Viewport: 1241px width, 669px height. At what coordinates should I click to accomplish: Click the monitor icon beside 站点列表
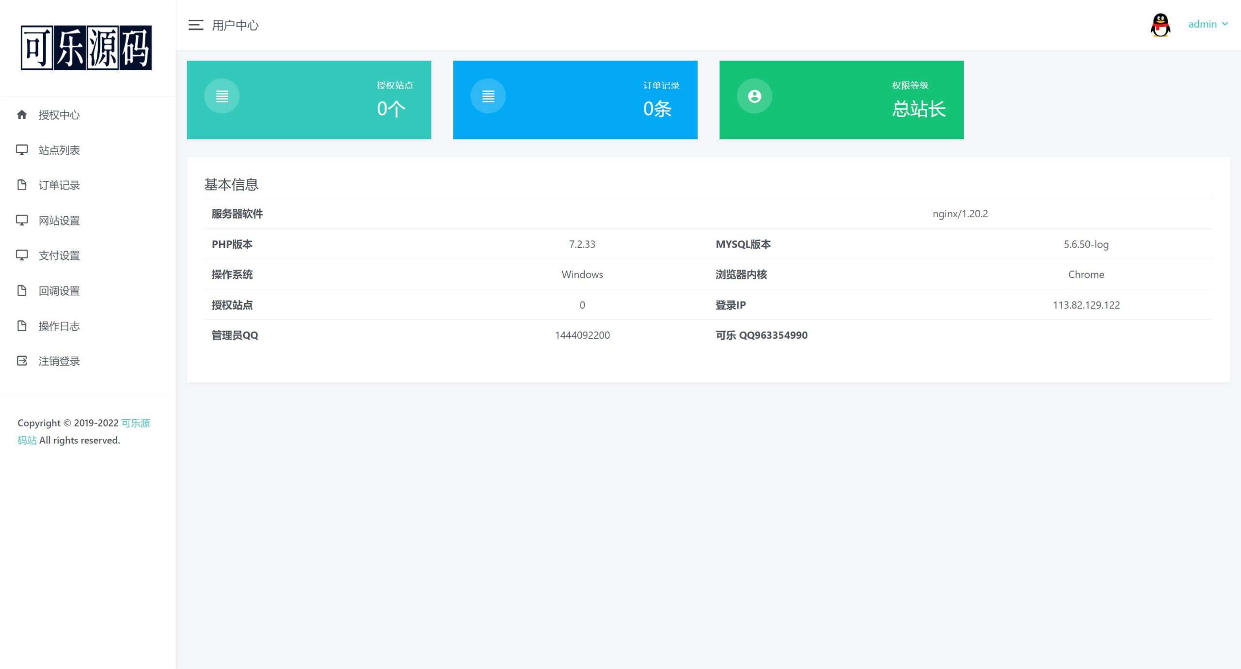point(22,150)
